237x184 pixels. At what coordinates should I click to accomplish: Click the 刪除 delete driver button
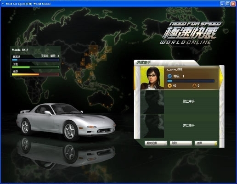point(181,143)
